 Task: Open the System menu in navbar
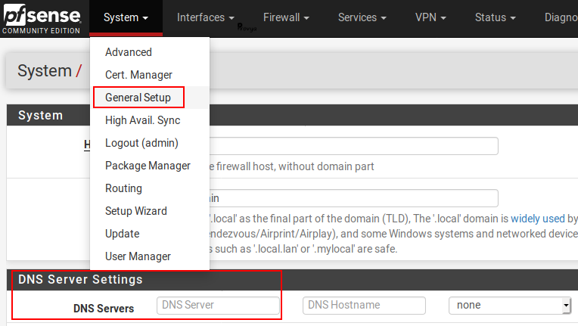126,17
